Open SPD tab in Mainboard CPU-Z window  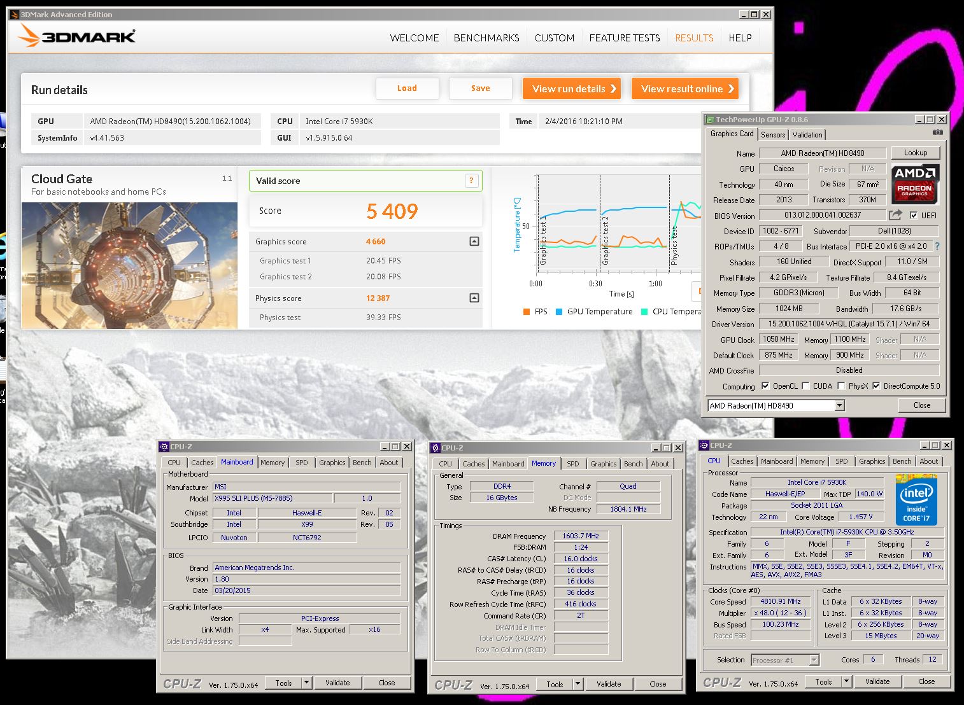tap(302, 463)
